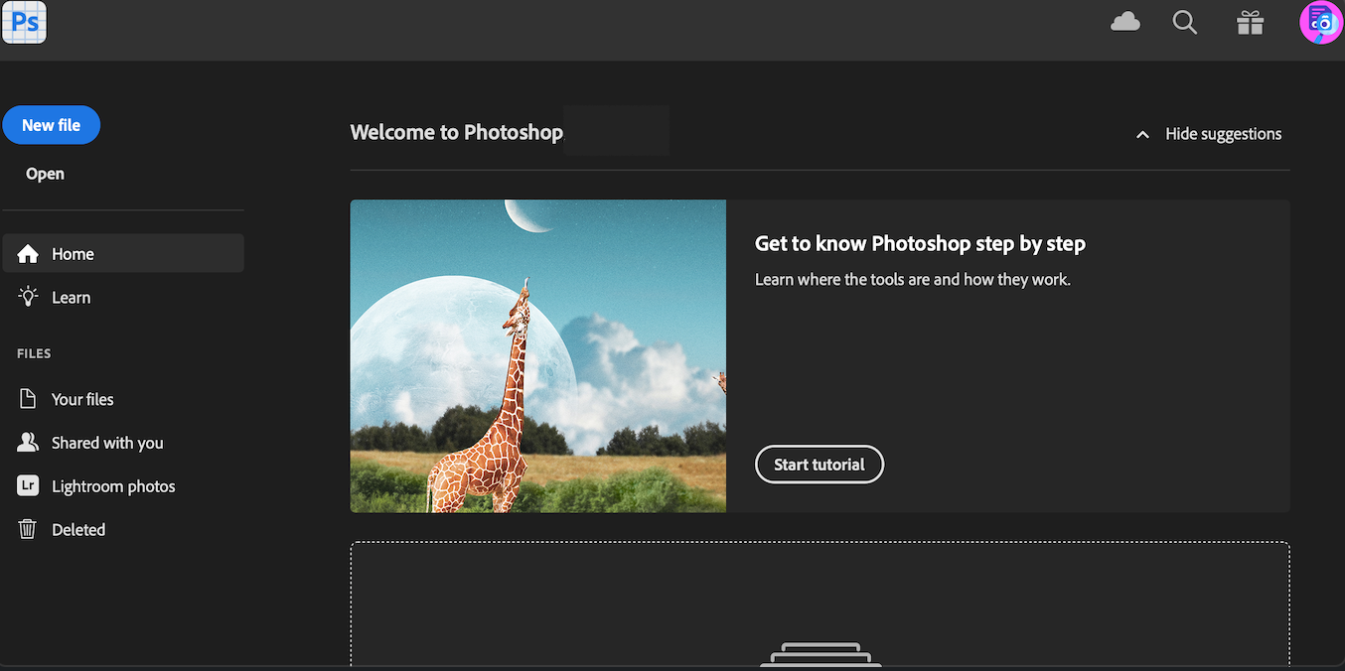Click the drop zone stacked files icon
The image size is (1345, 671).
click(x=821, y=655)
